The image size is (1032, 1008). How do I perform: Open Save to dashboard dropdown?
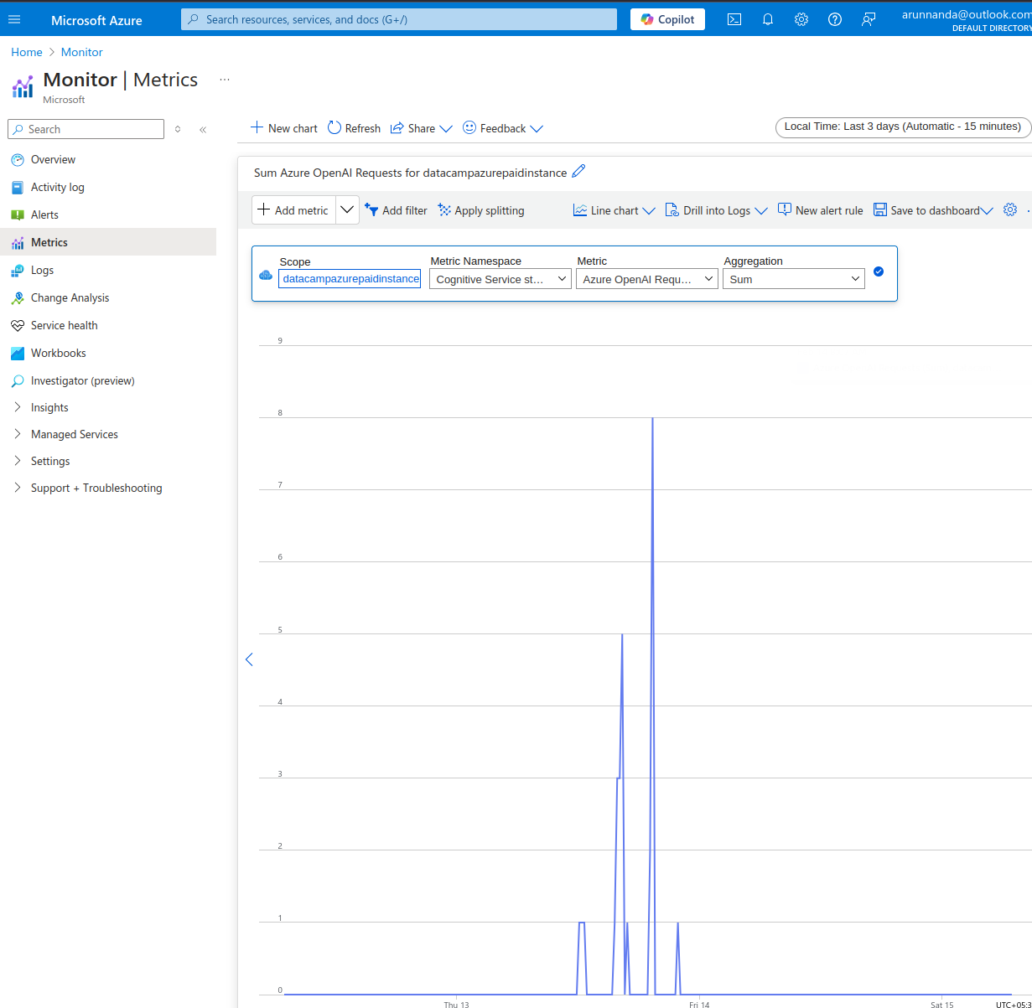click(x=933, y=210)
